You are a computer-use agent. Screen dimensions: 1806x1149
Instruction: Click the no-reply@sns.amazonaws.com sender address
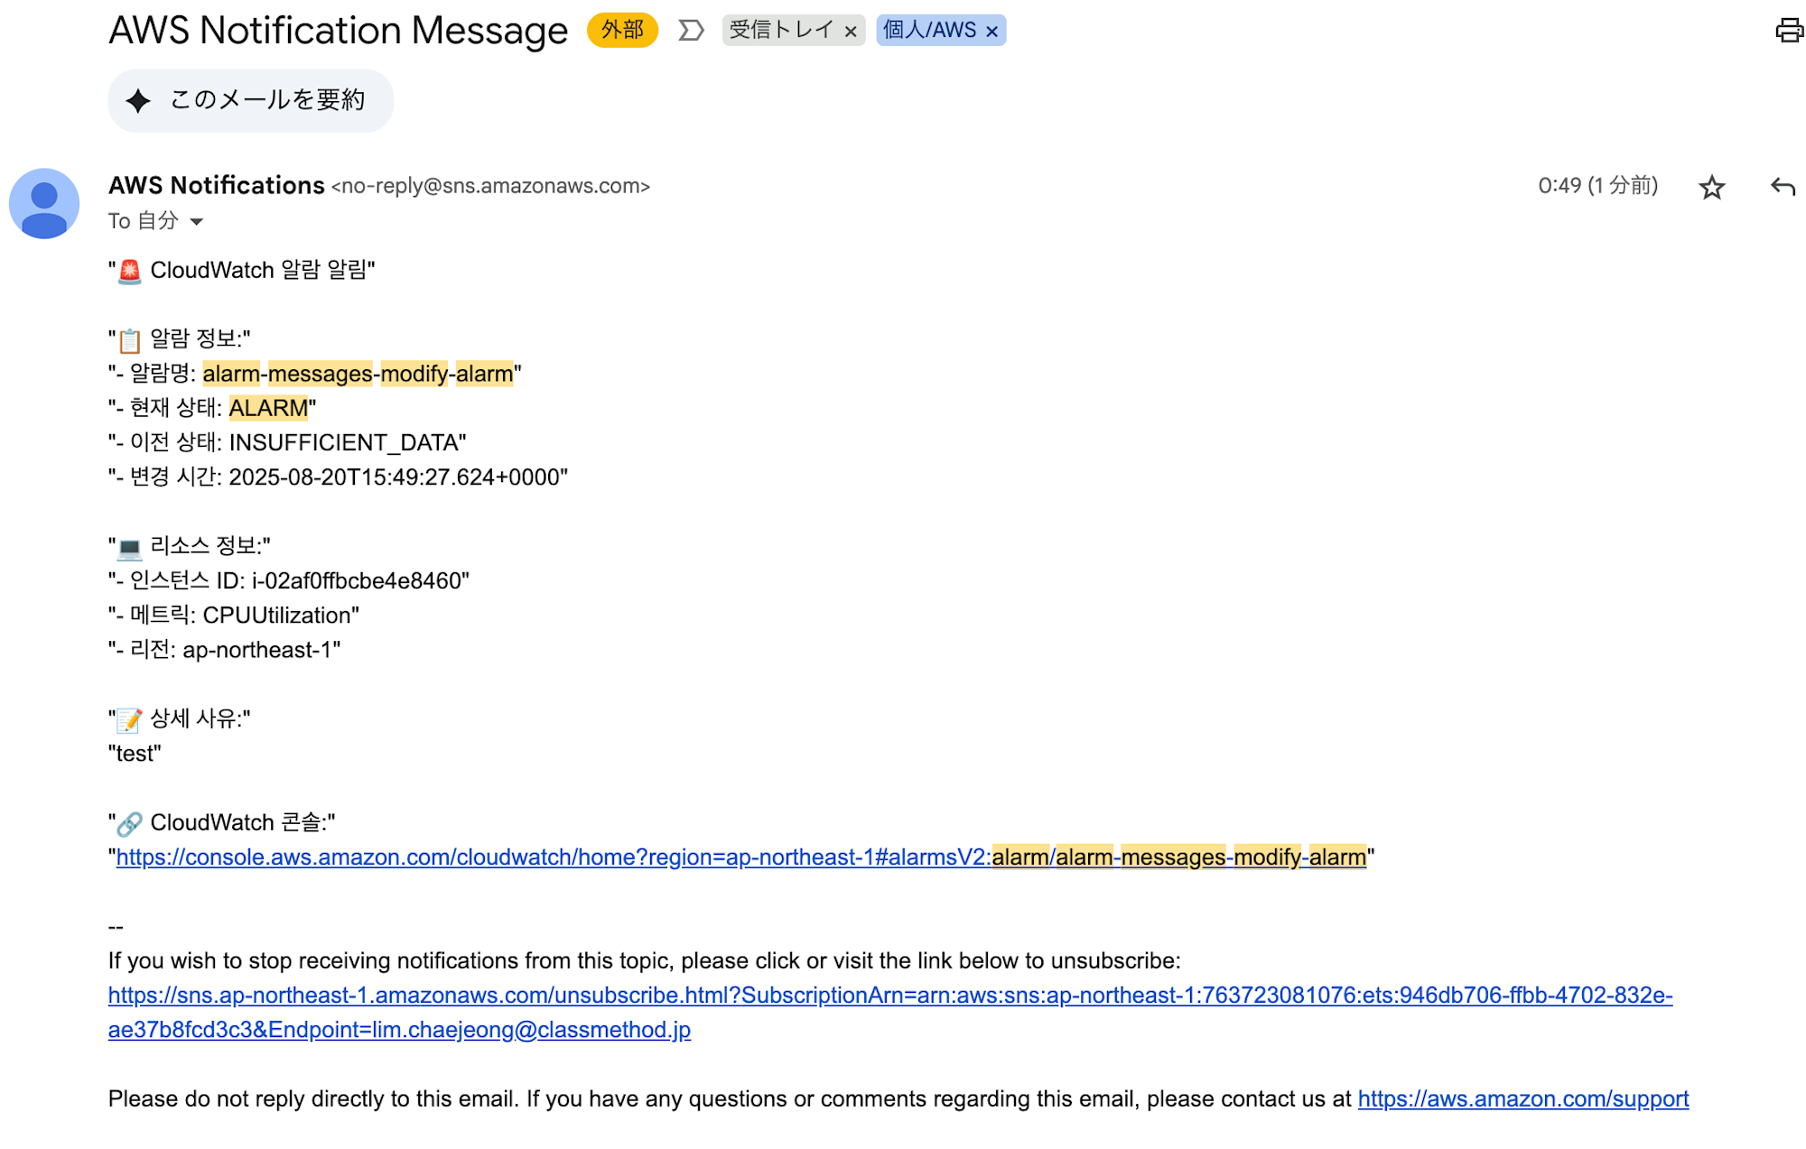tap(490, 187)
